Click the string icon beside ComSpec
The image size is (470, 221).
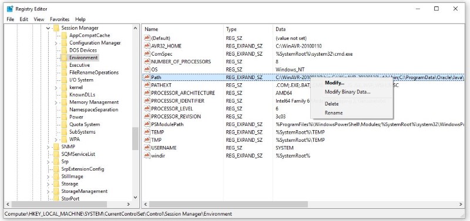coord(147,54)
